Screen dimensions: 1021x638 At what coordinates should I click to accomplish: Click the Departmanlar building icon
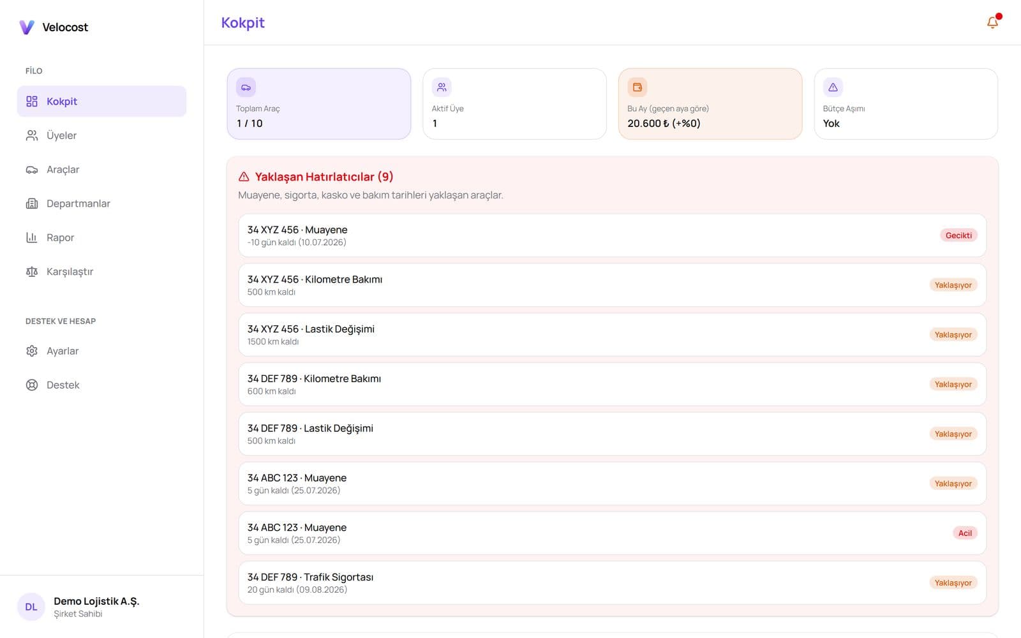coord(32,204)
